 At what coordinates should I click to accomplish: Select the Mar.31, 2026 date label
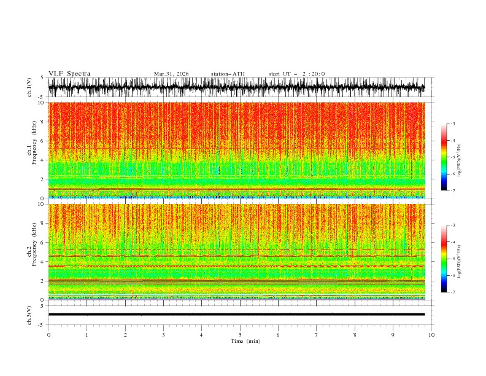tap(171, 74)
